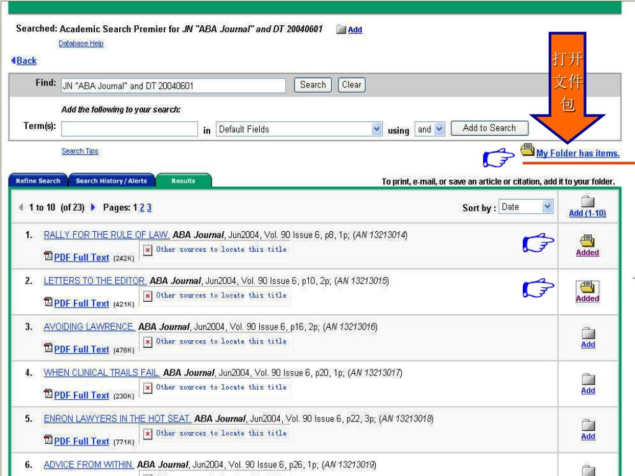Open the Search Tips link
This screenshot has width=635, height=476.
point(80,151)
